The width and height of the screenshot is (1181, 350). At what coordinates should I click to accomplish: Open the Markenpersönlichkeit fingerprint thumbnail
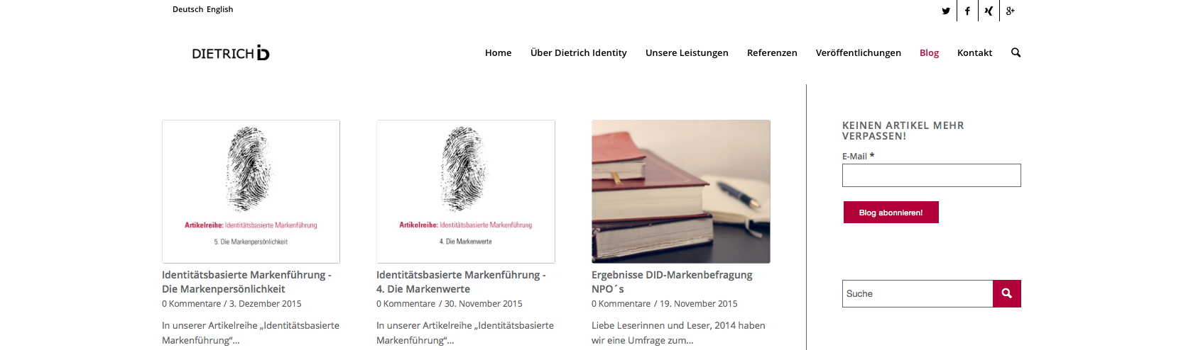point(251,191)
